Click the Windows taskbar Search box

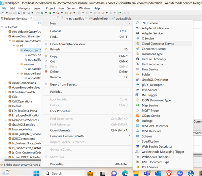coord(70,173)
